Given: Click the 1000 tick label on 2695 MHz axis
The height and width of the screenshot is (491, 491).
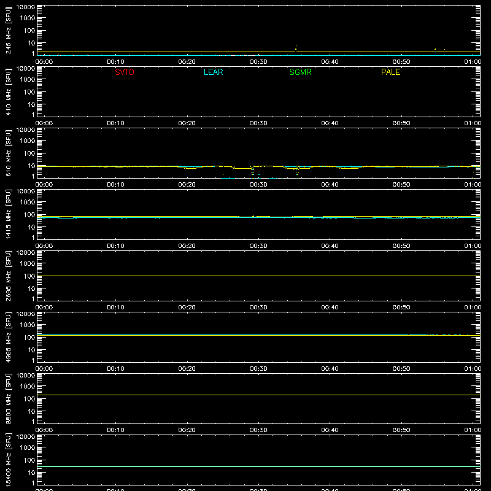Looking at the screenshot, I should [x=28, y=264].
